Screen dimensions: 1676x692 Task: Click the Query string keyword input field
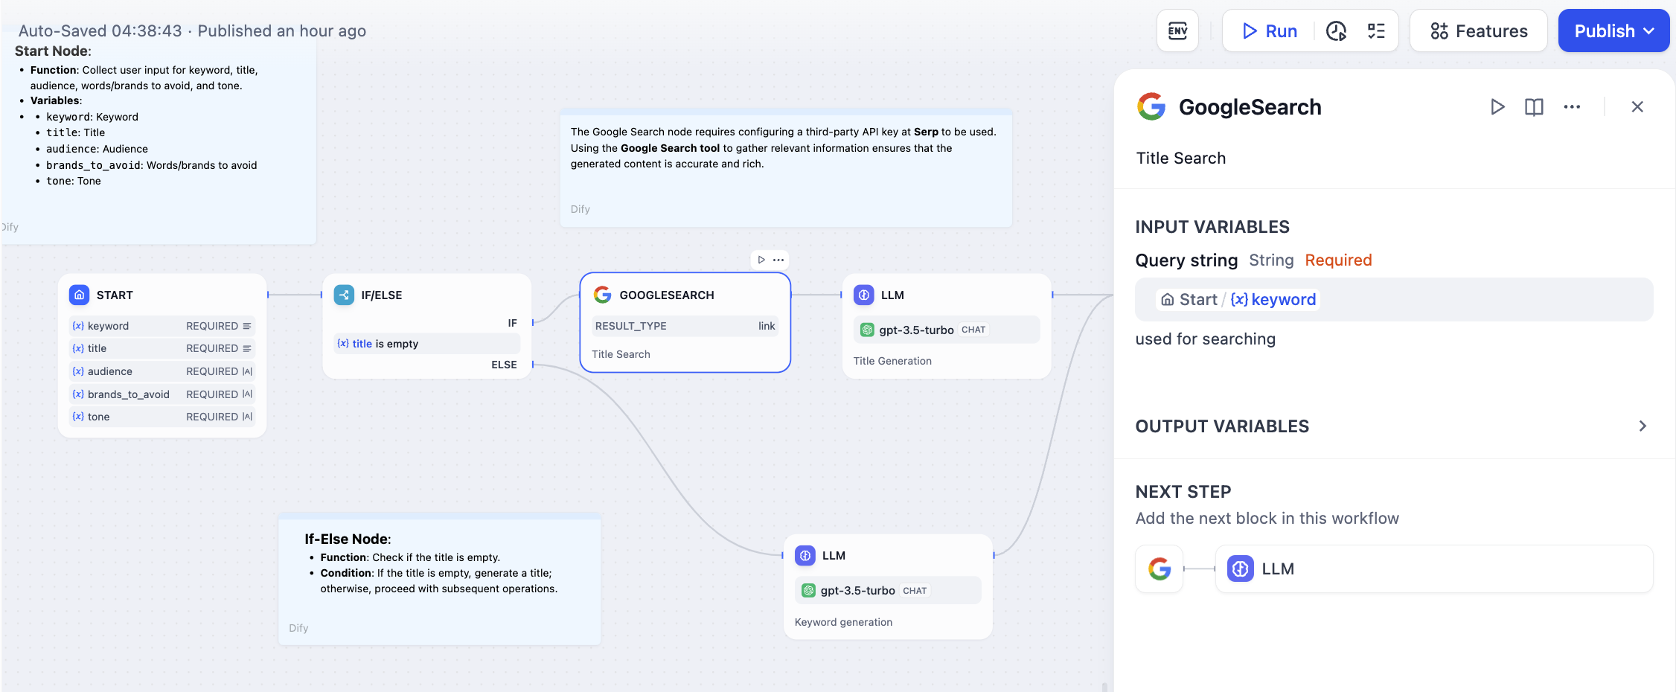pos(1393,300)
